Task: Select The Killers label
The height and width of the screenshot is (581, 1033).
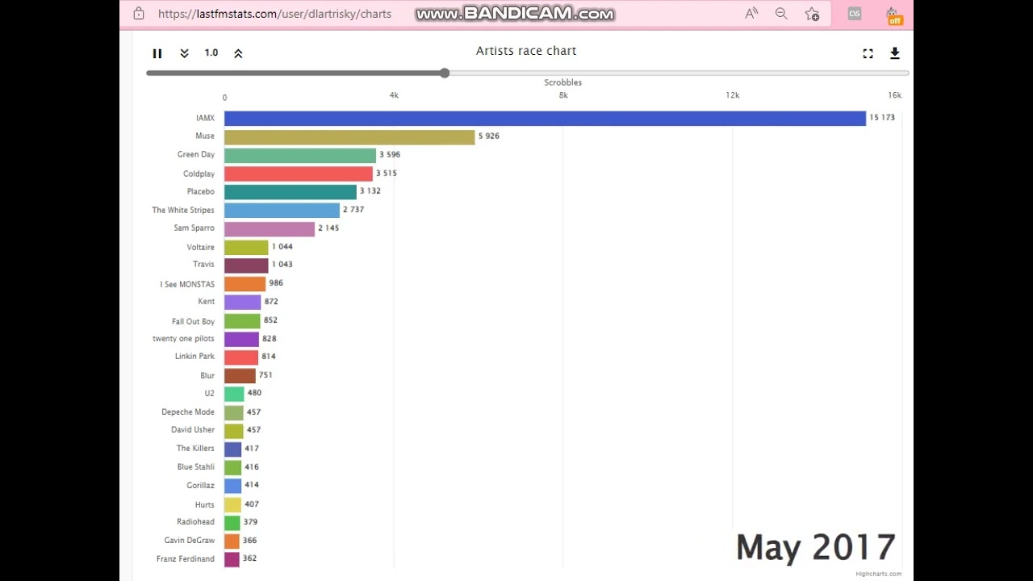Action: 195,448
